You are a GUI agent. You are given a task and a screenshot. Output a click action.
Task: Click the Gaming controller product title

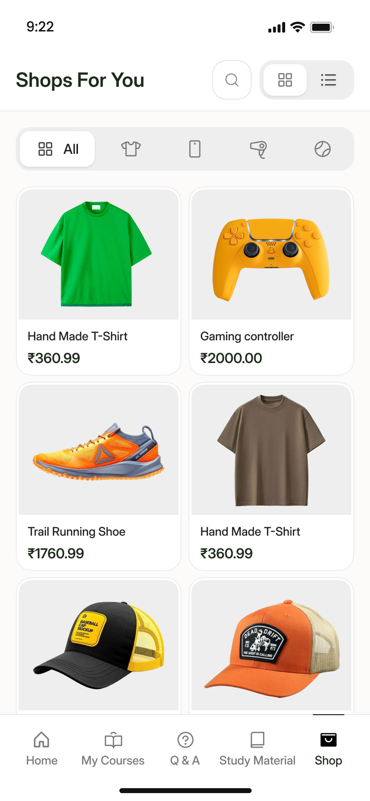(x=247, y=336)
